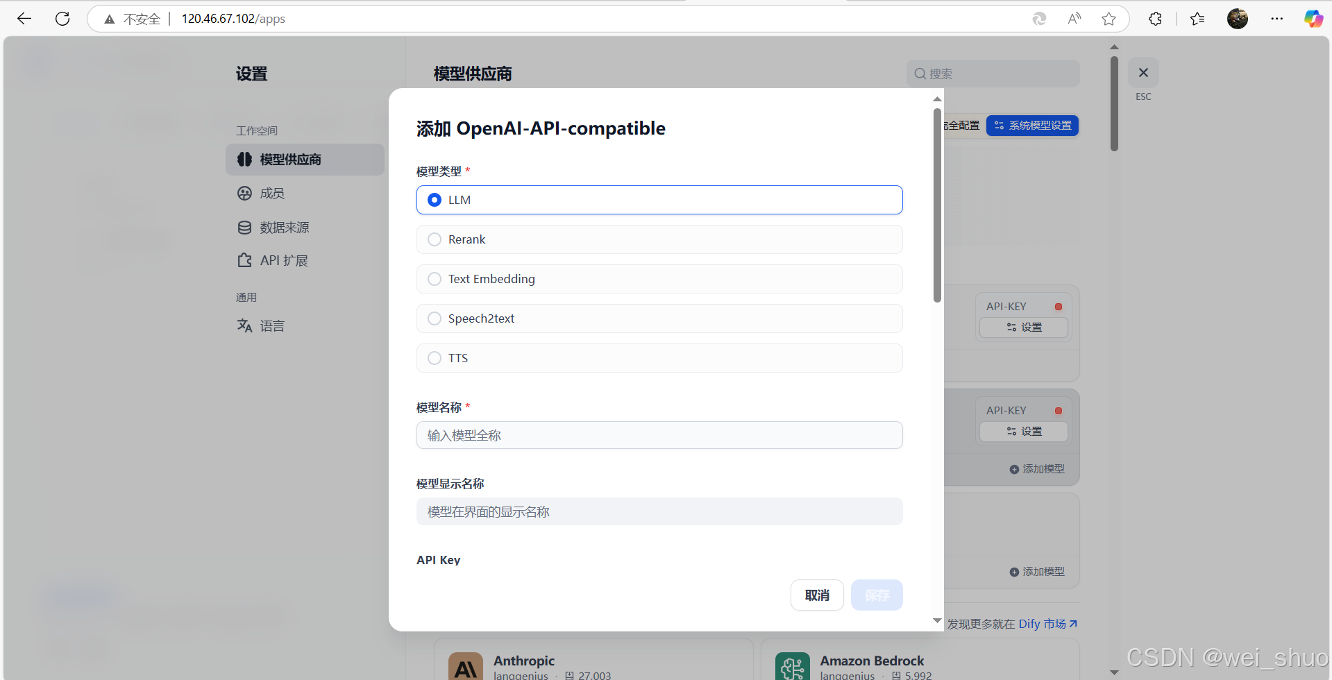Click the search magnifier icon in providers
1332x680 pixels.
click(x=920, y=74)
